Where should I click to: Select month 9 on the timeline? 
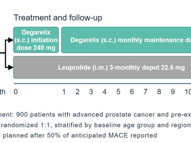click(173, 92)
